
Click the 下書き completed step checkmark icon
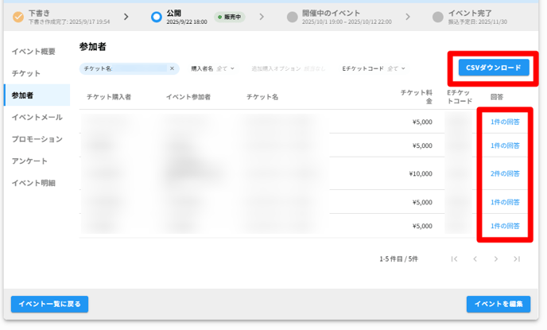(17, 17)
